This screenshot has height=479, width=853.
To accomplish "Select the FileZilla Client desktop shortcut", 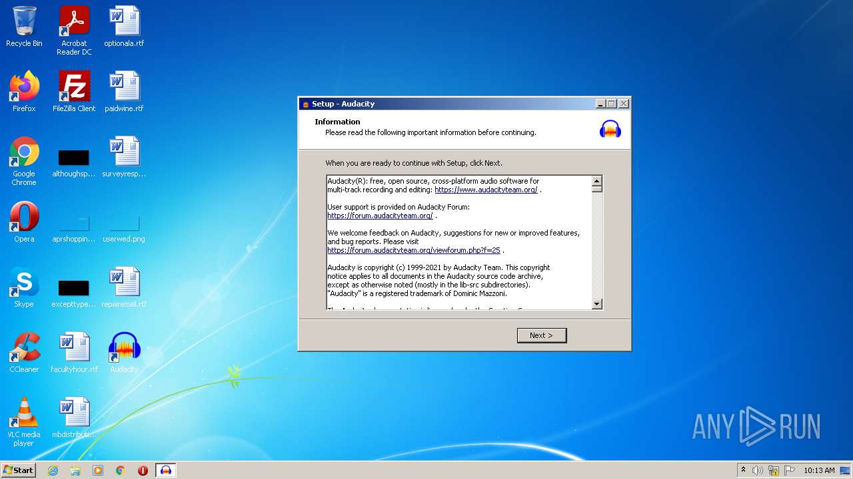I will [74, 92].
